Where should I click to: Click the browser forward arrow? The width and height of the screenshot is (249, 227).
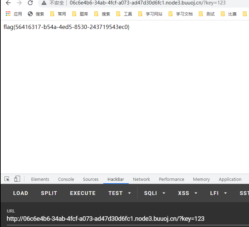tap(19, 3)
